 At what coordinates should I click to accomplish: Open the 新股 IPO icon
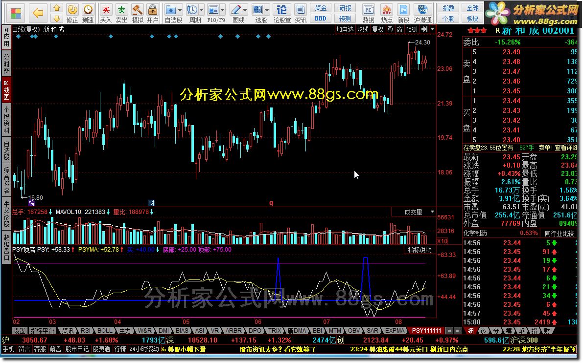(403, 13)
